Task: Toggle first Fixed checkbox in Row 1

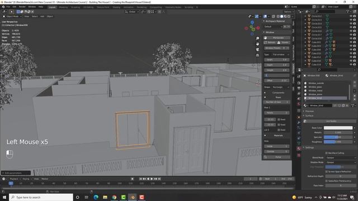Action: pyautogui.click(x=279, y=119)
